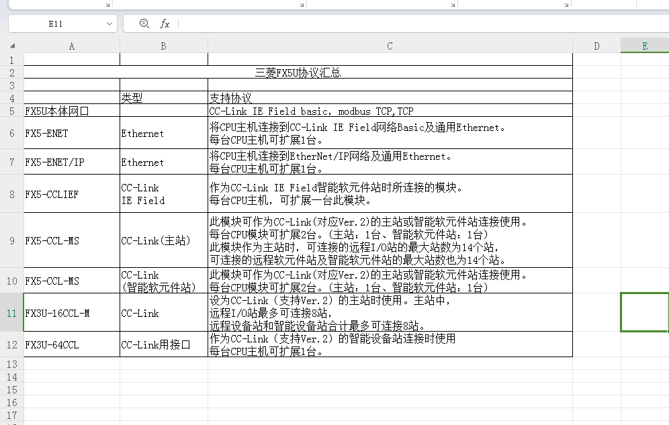Select the column D header
Viewport: 669px width, 425px height.
tap(596, 46)
